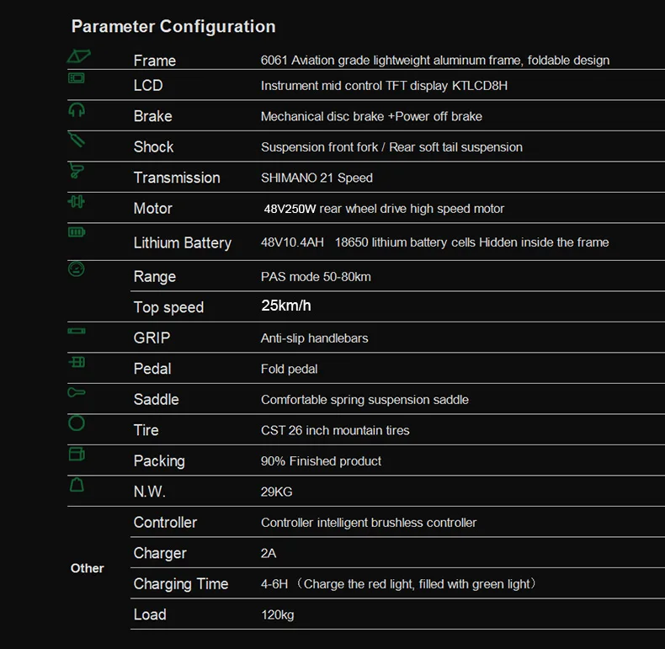The height and width of the screenshot is (649, 665).
Task: Click the brake icon
Action: pyautogui.click(x=77, y=109)
